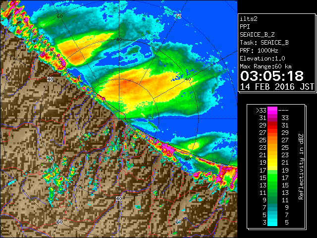Click the "60" ring label at upper right
Viewport: 317px width, 238px height.
178,16
